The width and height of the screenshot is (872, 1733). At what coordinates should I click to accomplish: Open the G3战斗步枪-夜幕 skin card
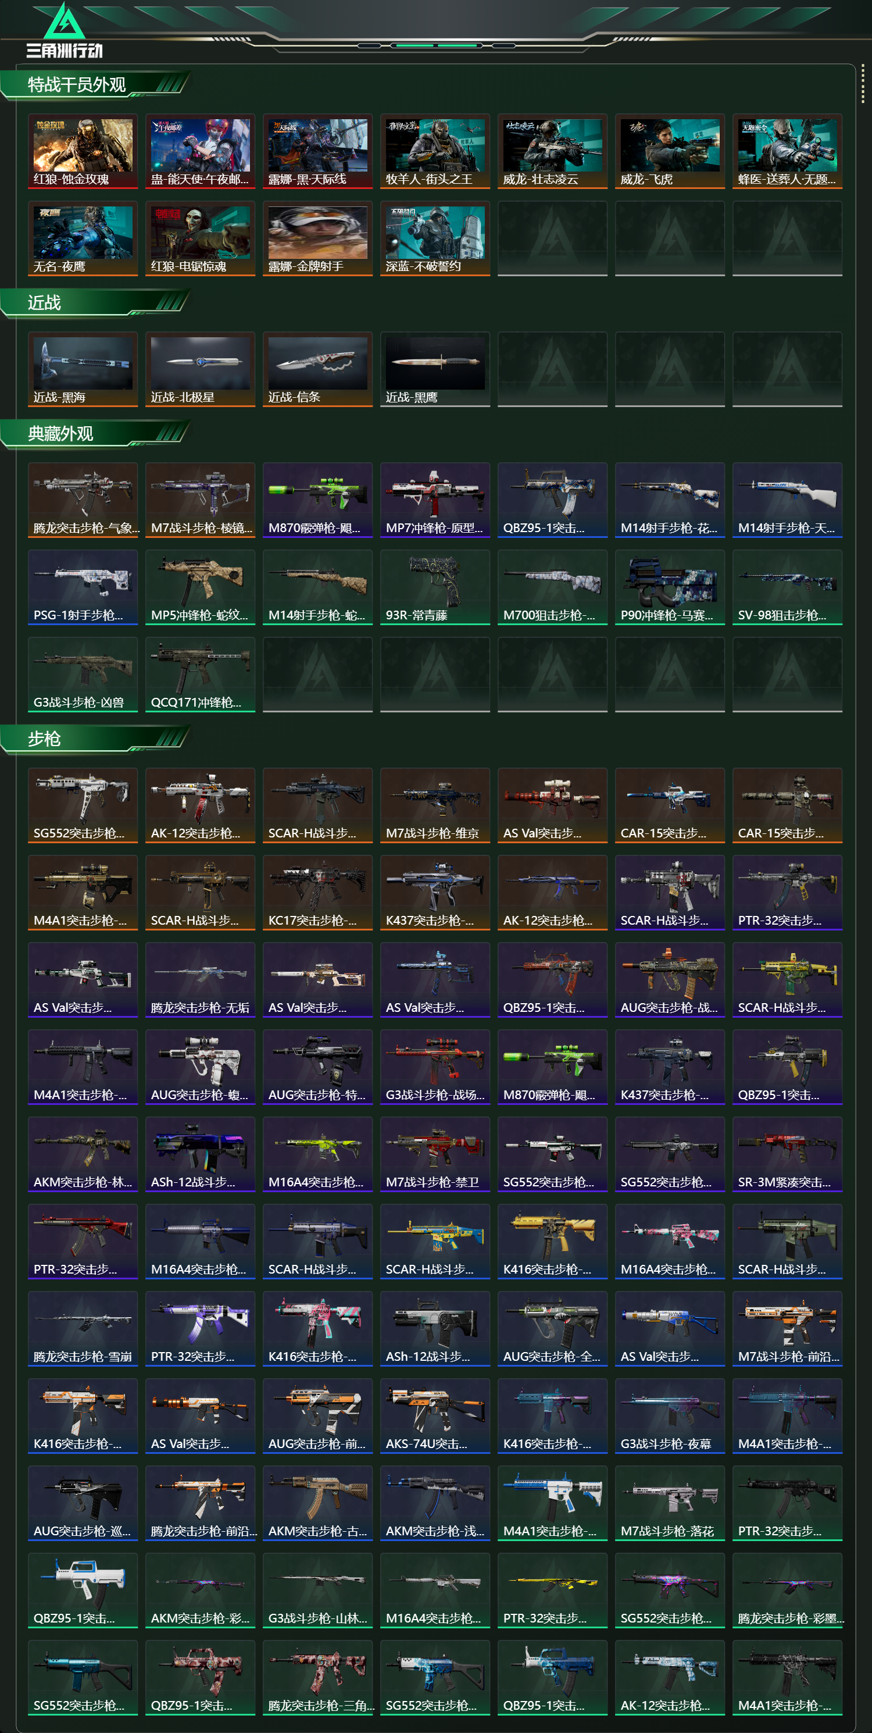[x=670, y=1416]
